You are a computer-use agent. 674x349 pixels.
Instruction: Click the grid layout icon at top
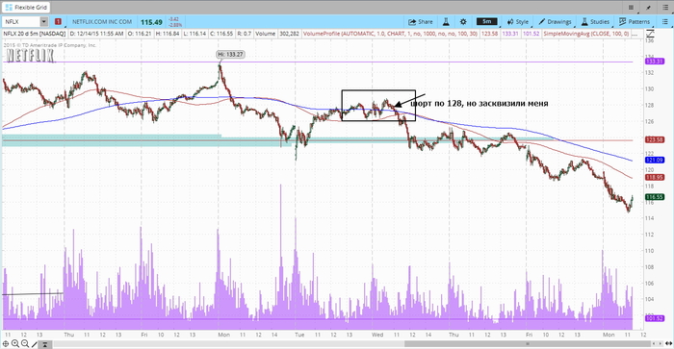pos(631,7)
